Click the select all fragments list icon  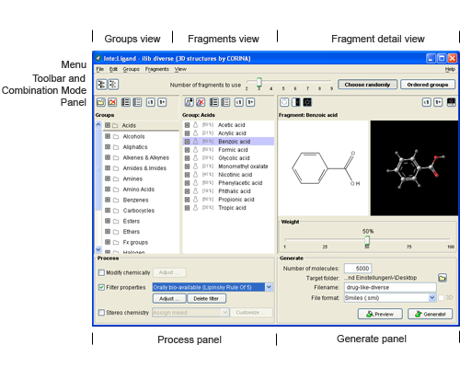pos(214,102)
